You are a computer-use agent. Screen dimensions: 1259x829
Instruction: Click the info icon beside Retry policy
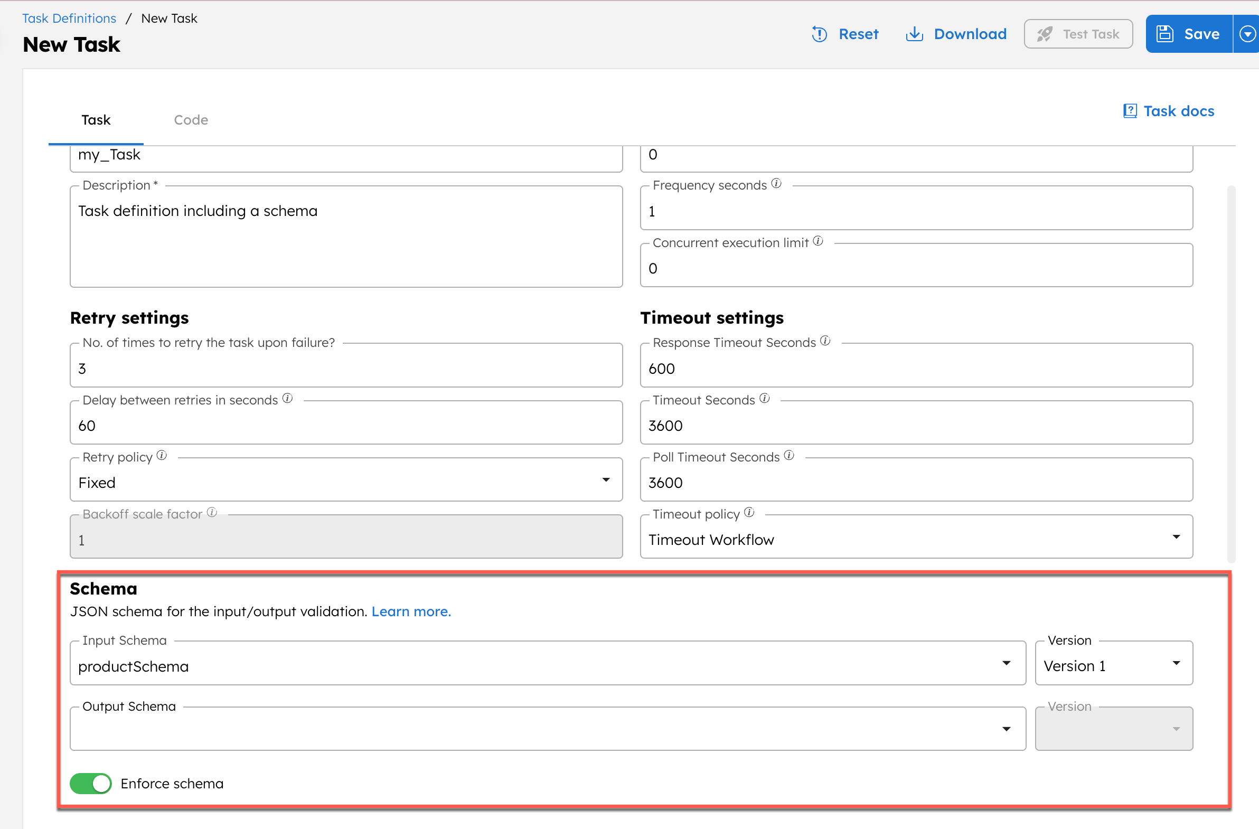pos(162,455)
